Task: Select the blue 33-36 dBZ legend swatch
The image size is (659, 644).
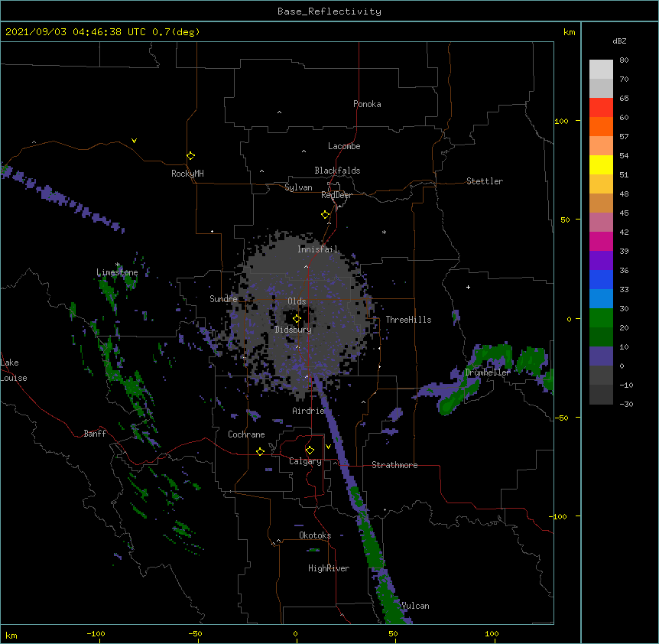Action: click(x=601, y=279)
